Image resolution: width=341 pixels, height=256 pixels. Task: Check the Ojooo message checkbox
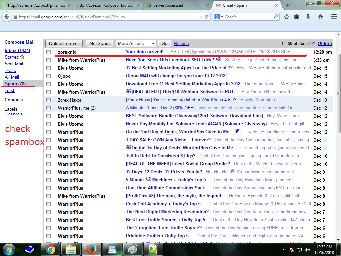click(x=49, y=76)
